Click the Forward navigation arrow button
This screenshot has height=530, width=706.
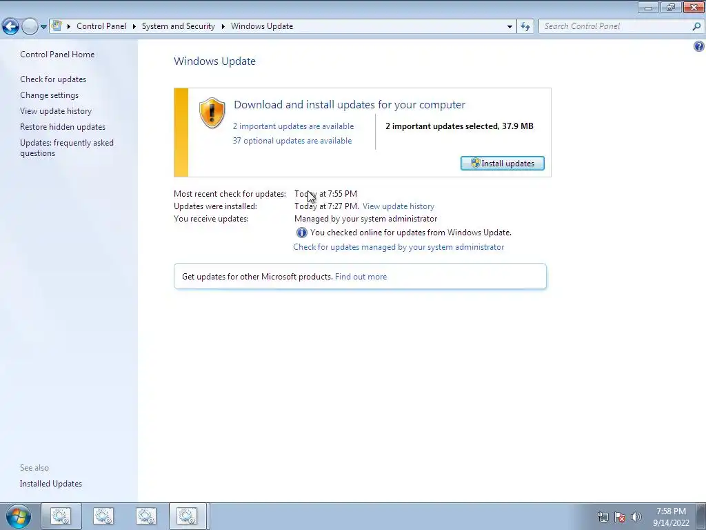click(x=30, y=27)
